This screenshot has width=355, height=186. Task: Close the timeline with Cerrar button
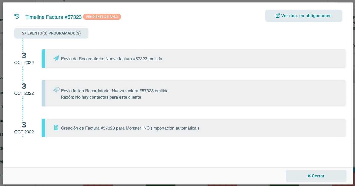[316, 176]
